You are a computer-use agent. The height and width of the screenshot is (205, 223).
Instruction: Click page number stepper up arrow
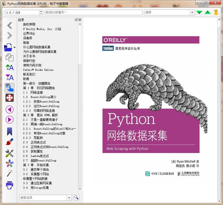point(41,11)
